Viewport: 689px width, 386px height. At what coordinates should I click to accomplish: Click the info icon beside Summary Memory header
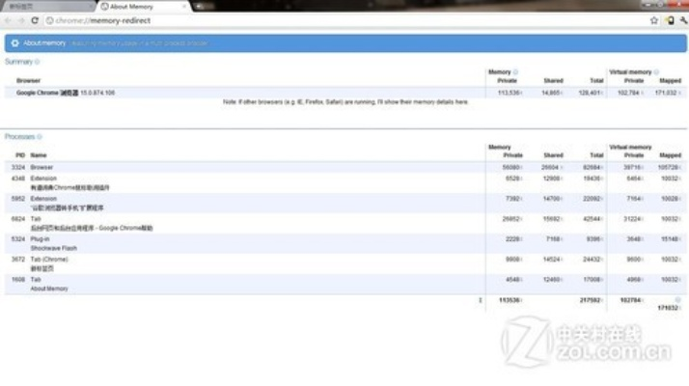pos(515,72)
